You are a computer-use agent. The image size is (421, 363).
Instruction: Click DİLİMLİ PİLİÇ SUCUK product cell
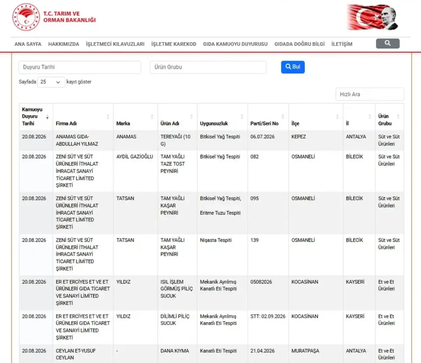[x=177, y=327]
